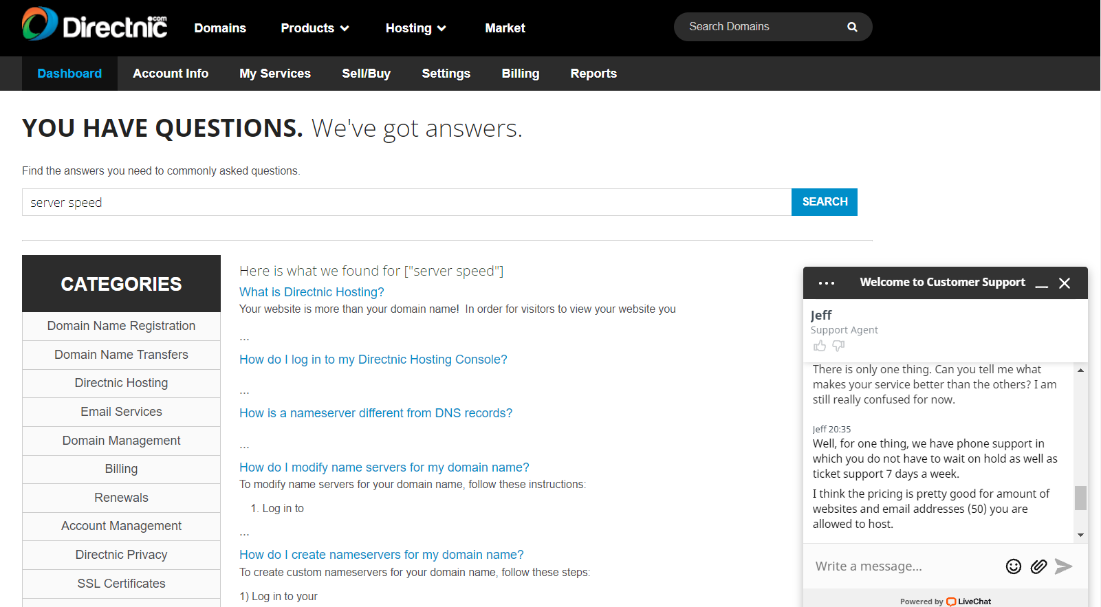This screenshot has width=1101, height=607.
Task: Go to the Billing tab in navbar
Action: 521,74
